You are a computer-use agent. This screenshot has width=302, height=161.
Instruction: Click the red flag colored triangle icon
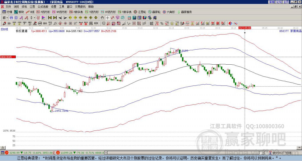[44, 18]
